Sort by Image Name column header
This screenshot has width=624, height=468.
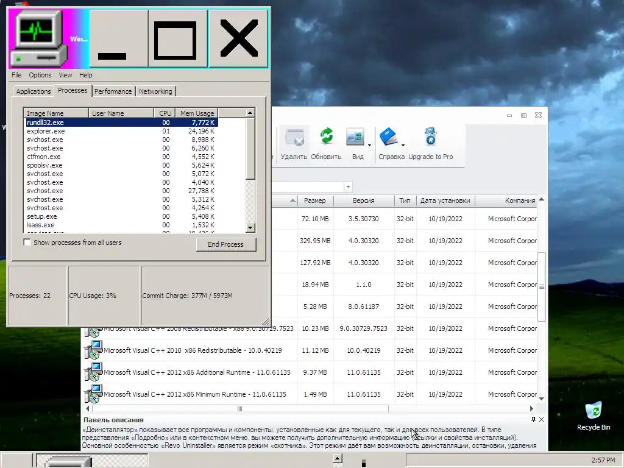coord(56,113)
